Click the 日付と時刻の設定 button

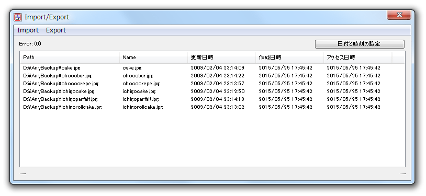point(360,44)
